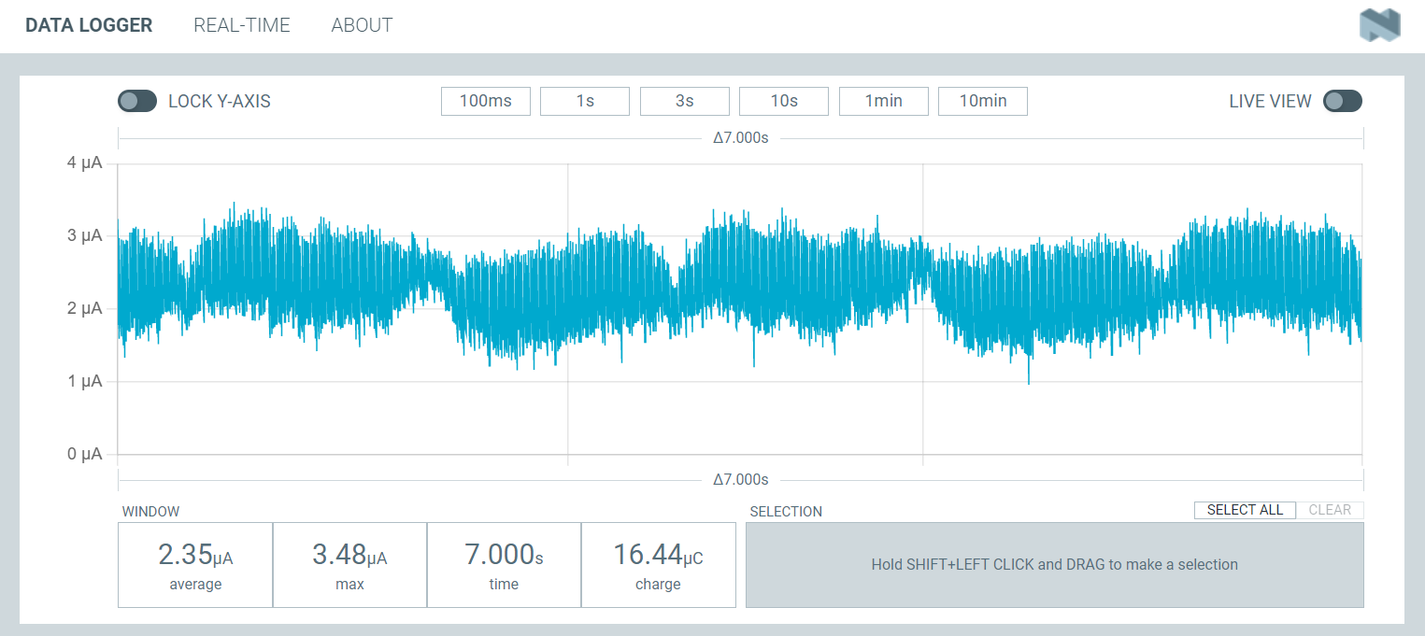Click the Nordic Semiconductor logo icon
1425x636 pixels.
(1380, 25)
